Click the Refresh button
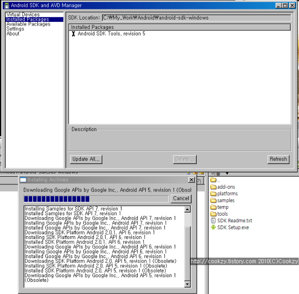The width and height of the screenshot is (299, 294). click(x=278, y=159)
